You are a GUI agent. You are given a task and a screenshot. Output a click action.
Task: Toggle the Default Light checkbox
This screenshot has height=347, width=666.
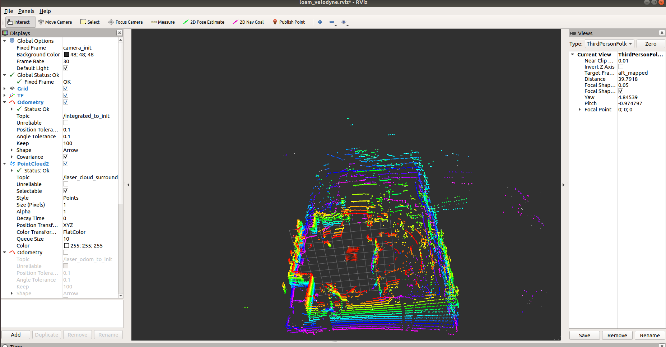click(66, 68)
